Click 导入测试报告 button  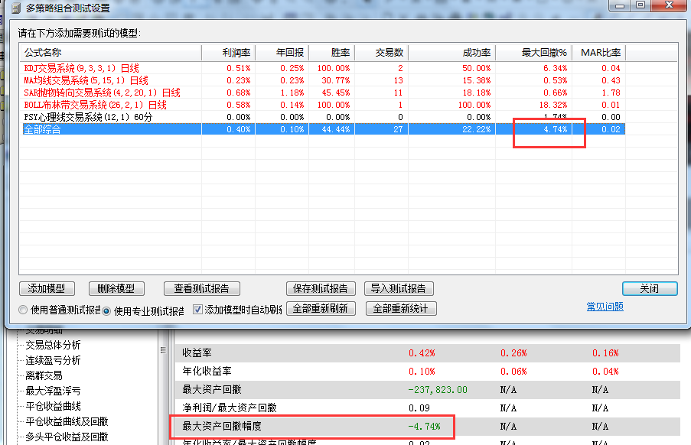click(x=399, y=289)
